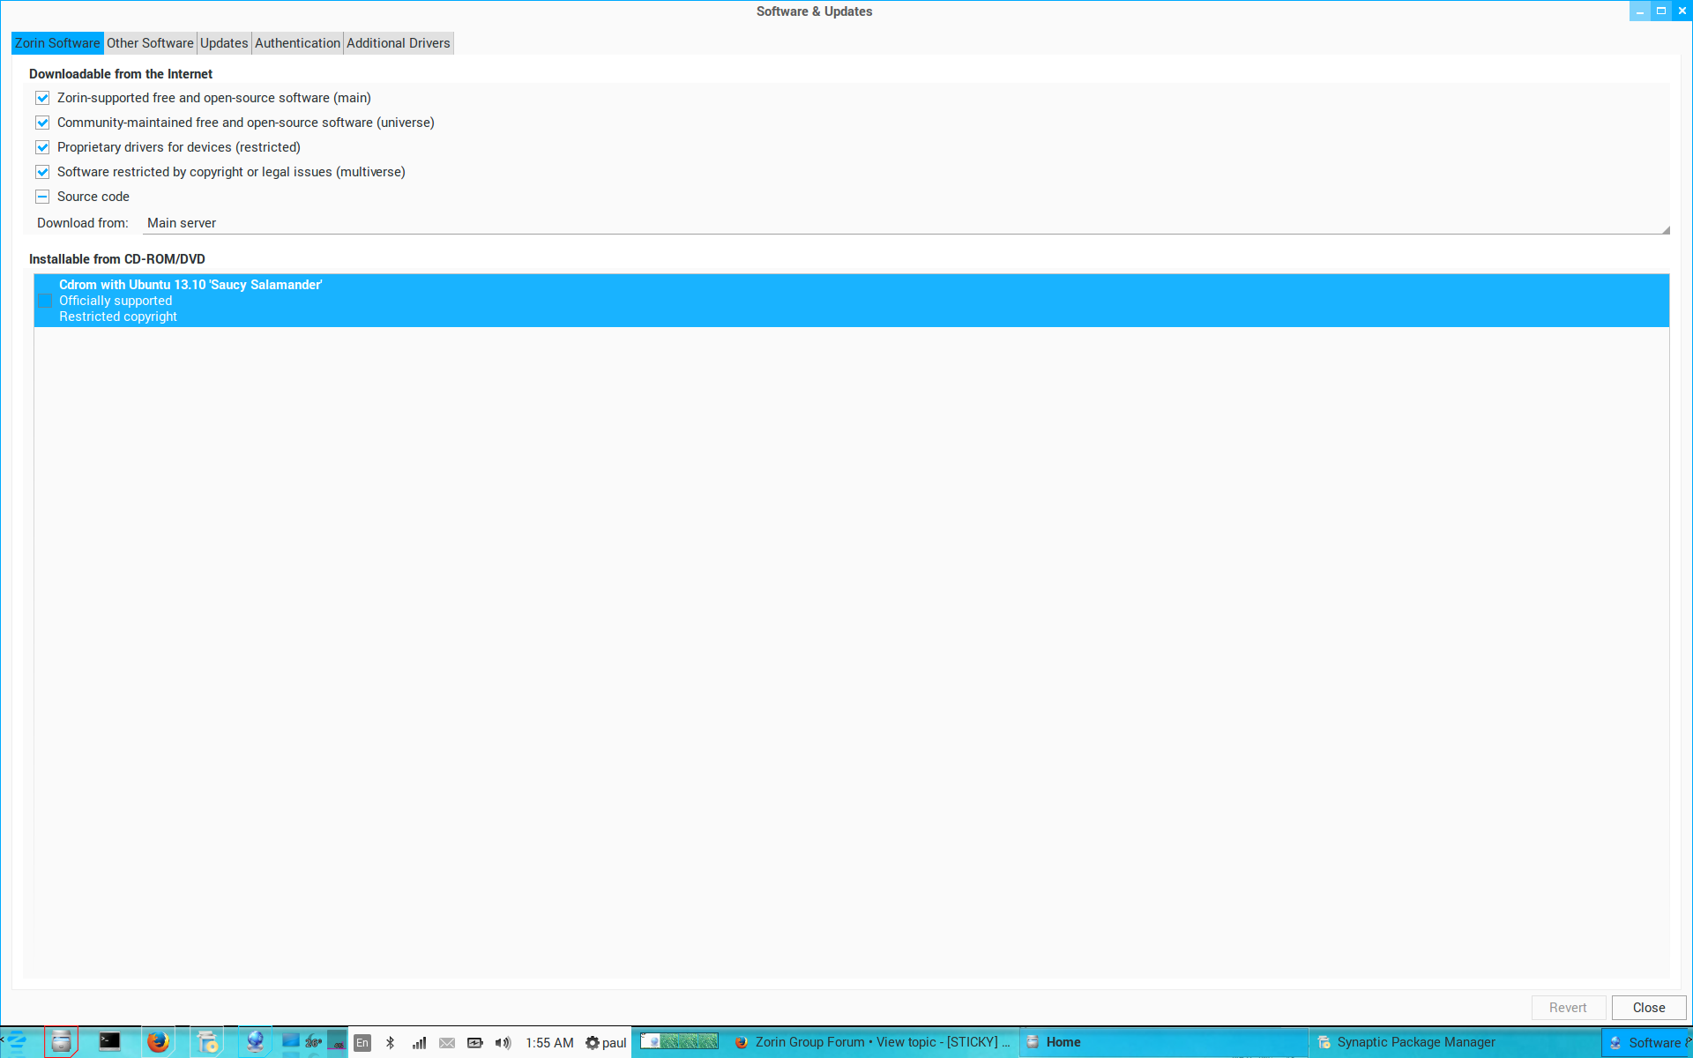Open the mail indicator envelope icon
The width and height of the screenshot is (1693, 1058).
click(x=447, y=1043)
